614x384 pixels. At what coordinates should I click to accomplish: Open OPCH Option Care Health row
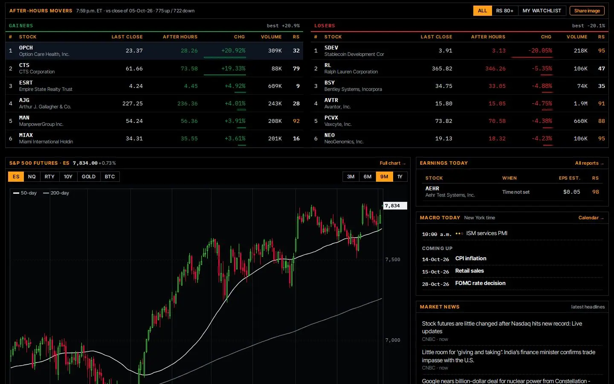[154, 51]
